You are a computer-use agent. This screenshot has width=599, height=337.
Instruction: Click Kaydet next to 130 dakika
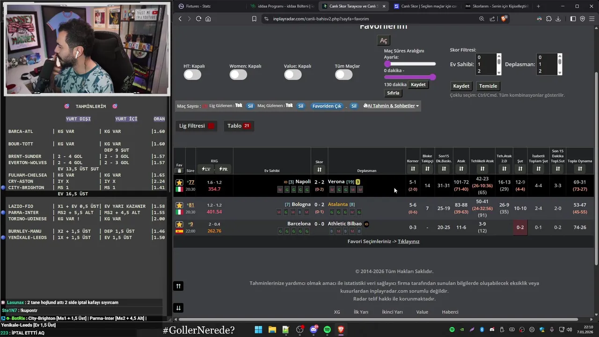418,85
